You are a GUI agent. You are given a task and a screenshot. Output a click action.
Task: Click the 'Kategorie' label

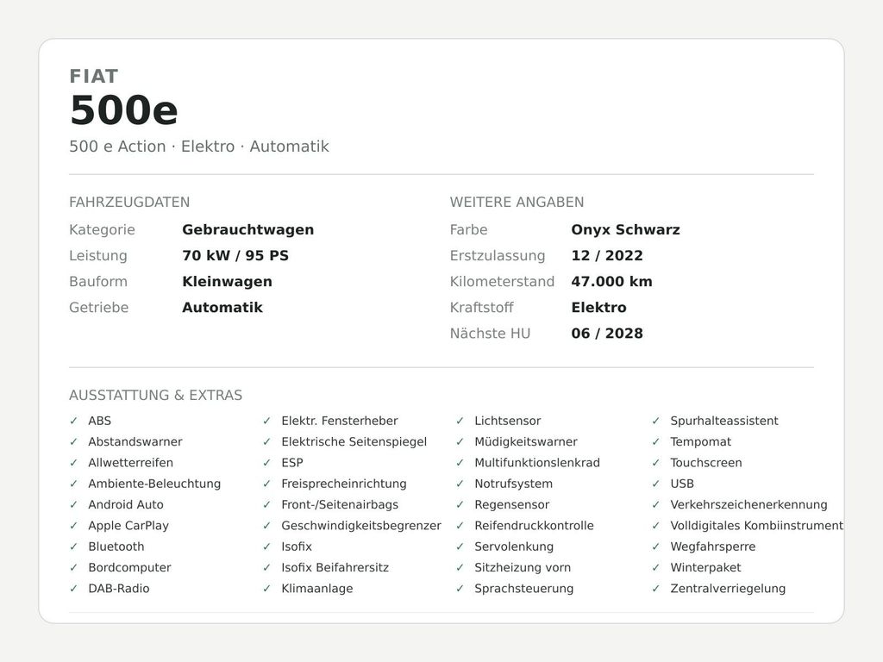[102, 229]
